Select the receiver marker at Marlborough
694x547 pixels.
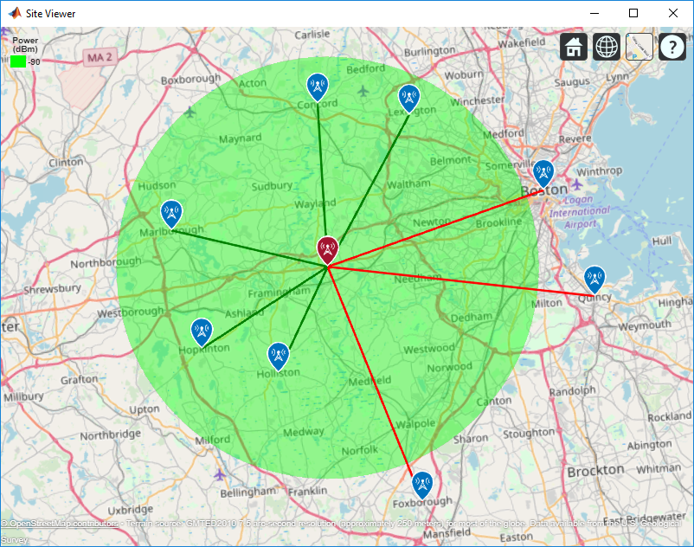tap(171, 214)
